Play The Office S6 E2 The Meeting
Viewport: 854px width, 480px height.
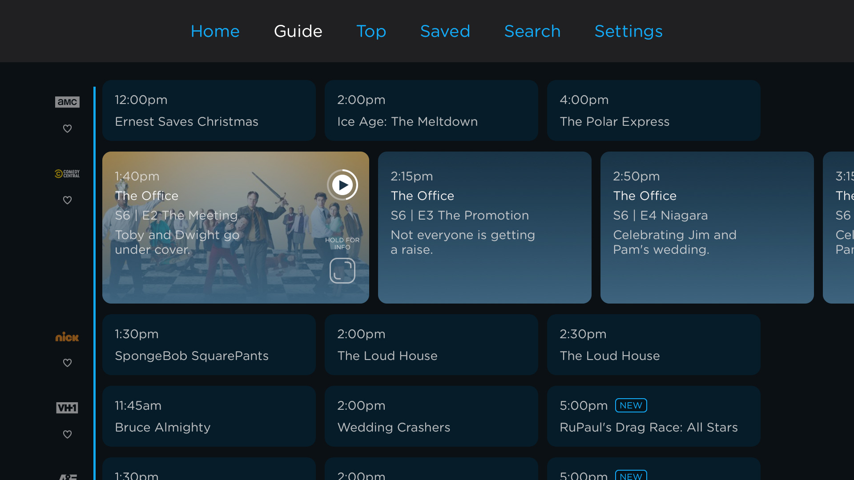[342, 185]
